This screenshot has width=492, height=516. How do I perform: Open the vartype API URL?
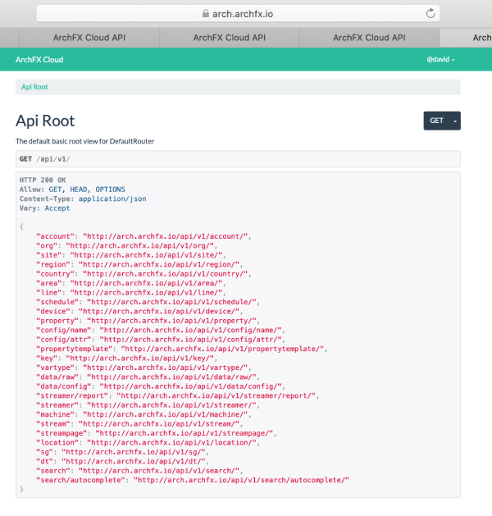point(165,368)
